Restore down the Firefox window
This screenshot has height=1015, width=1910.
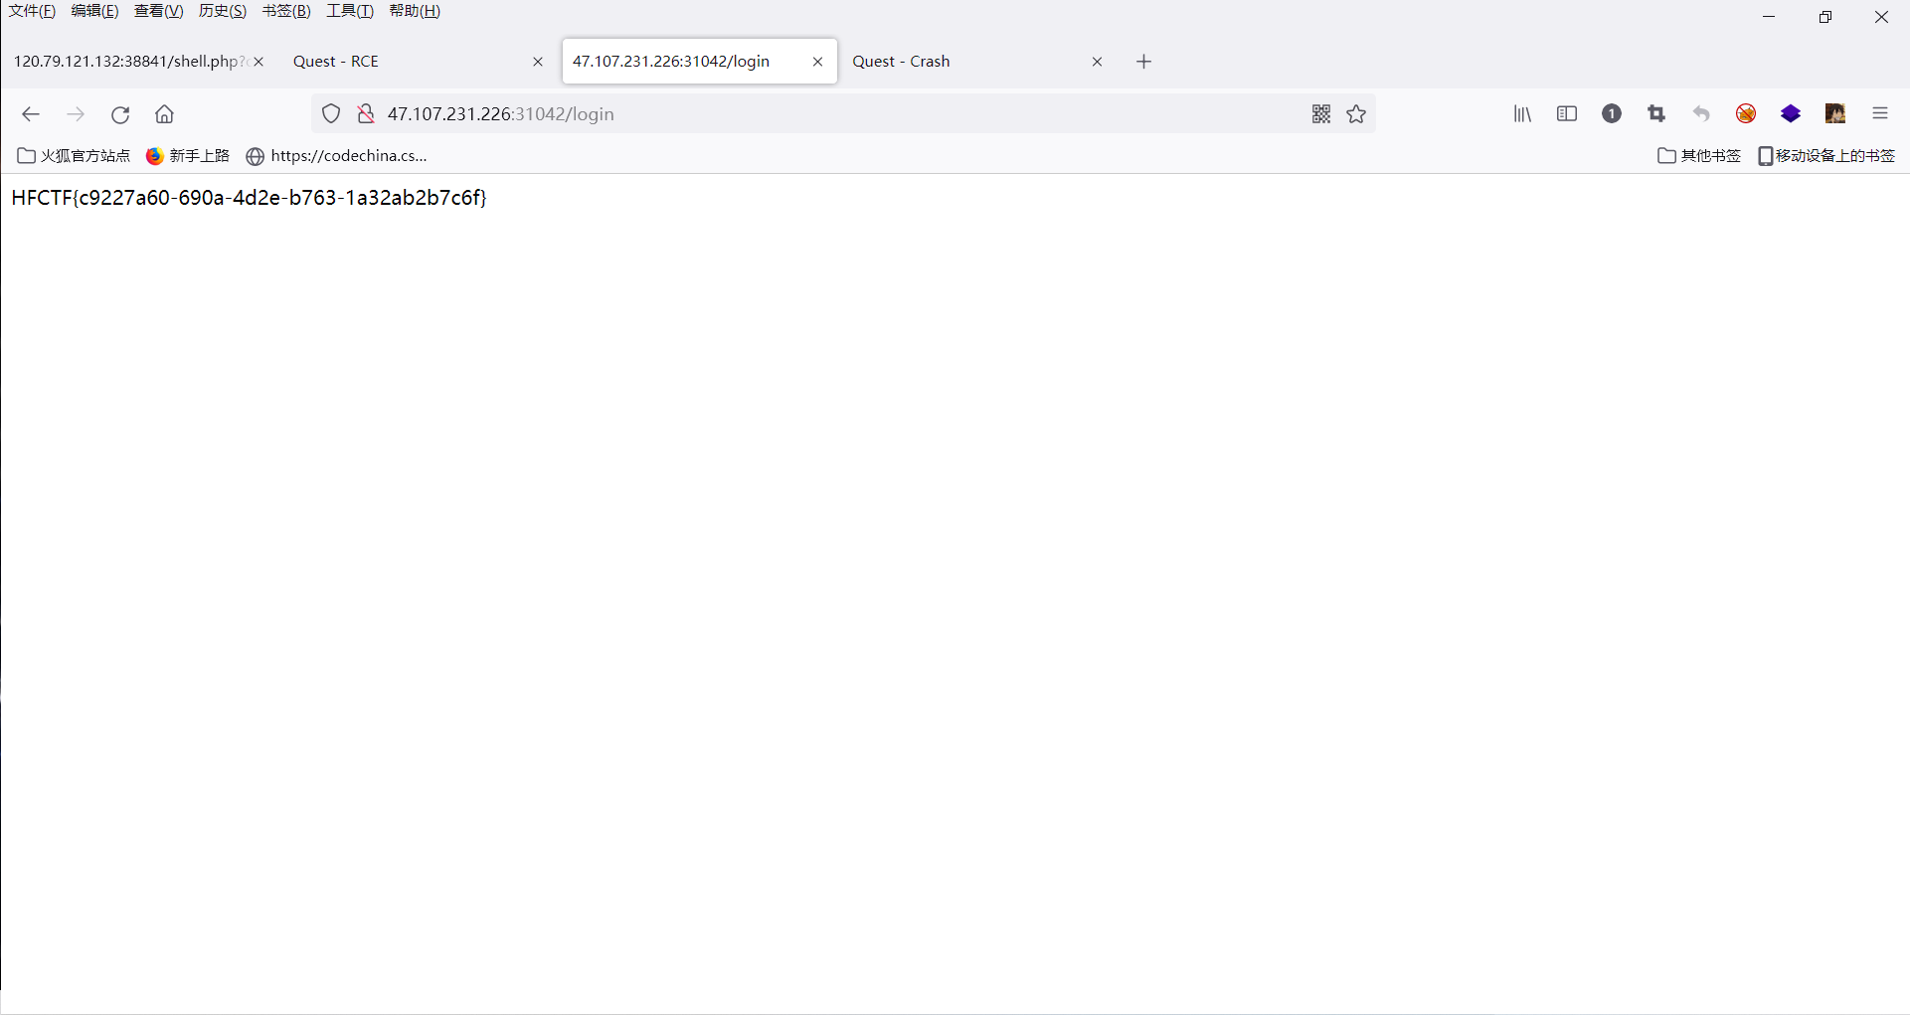click(1825, 17)
